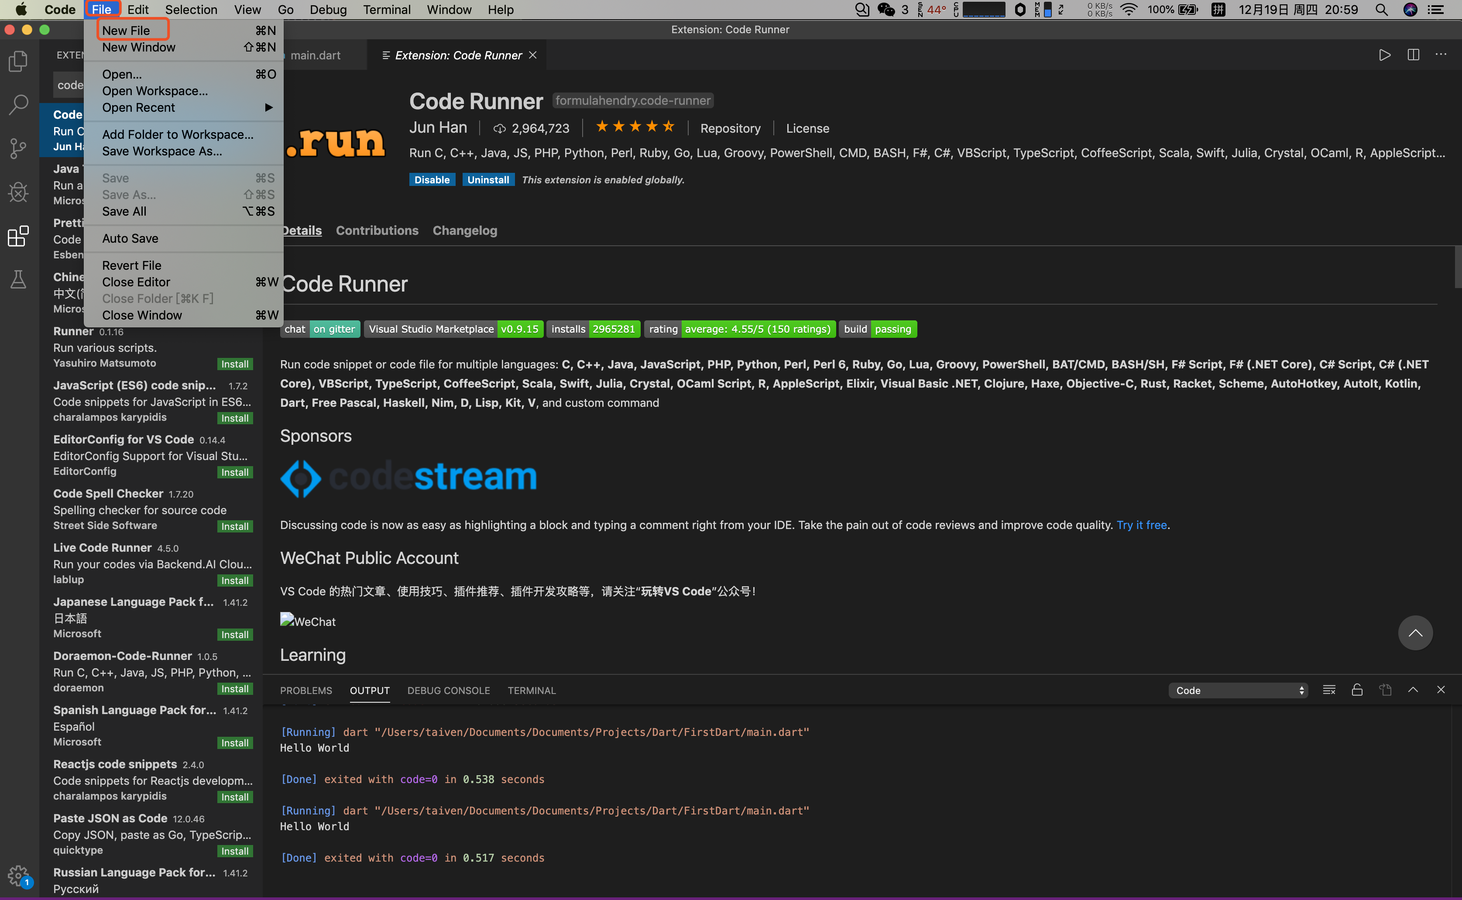The image size is (1462, 900).
Task: Maximize panel size with chevron up
Action: click(x=1413, y=690)
